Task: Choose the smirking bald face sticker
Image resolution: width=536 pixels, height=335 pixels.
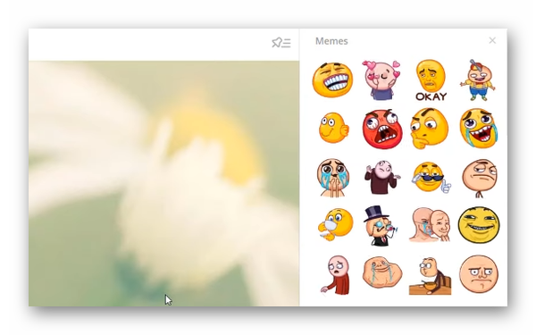Action: pyautogui.click(x=479, y=178)
